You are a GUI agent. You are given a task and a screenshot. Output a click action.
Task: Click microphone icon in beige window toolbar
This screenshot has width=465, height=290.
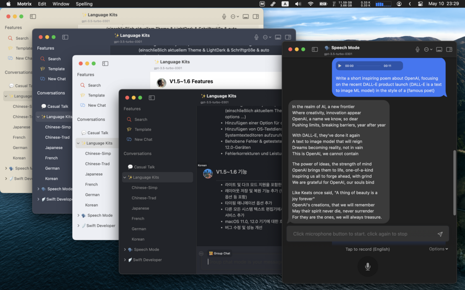pos(224,17)
